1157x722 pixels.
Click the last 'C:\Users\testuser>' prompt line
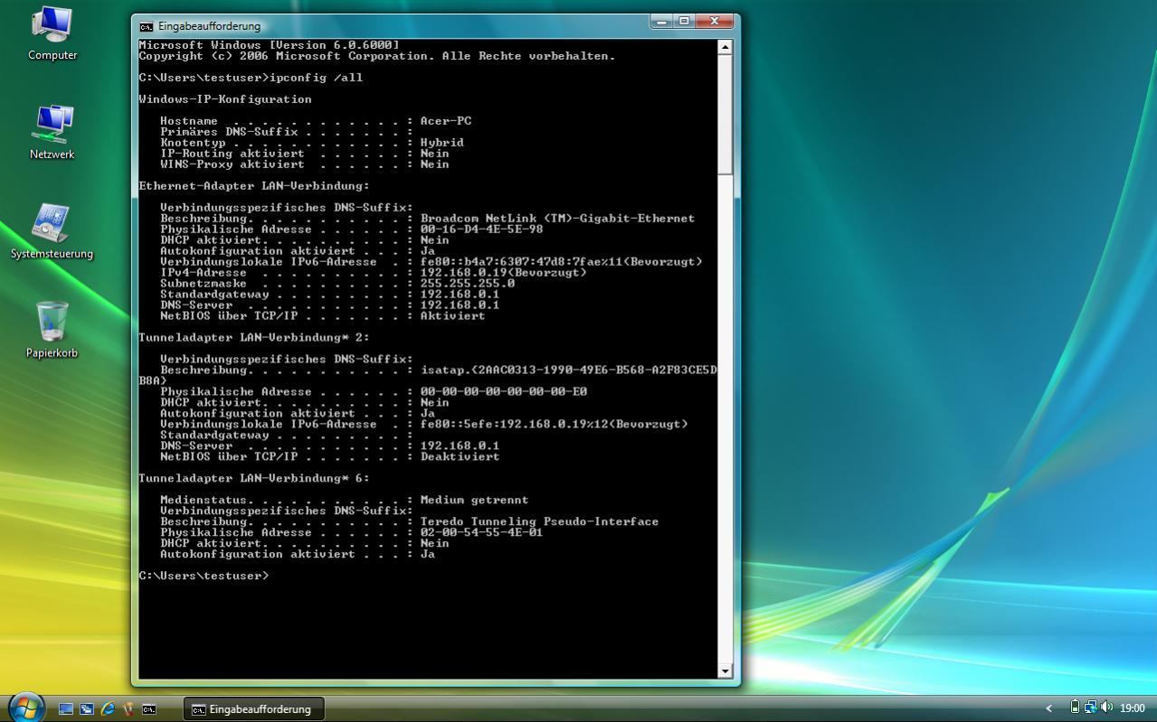[x=204, y=577]
